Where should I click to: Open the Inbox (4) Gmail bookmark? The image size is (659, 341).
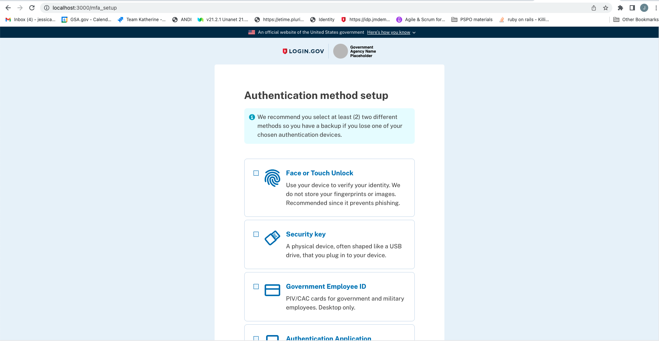[30, 20]
